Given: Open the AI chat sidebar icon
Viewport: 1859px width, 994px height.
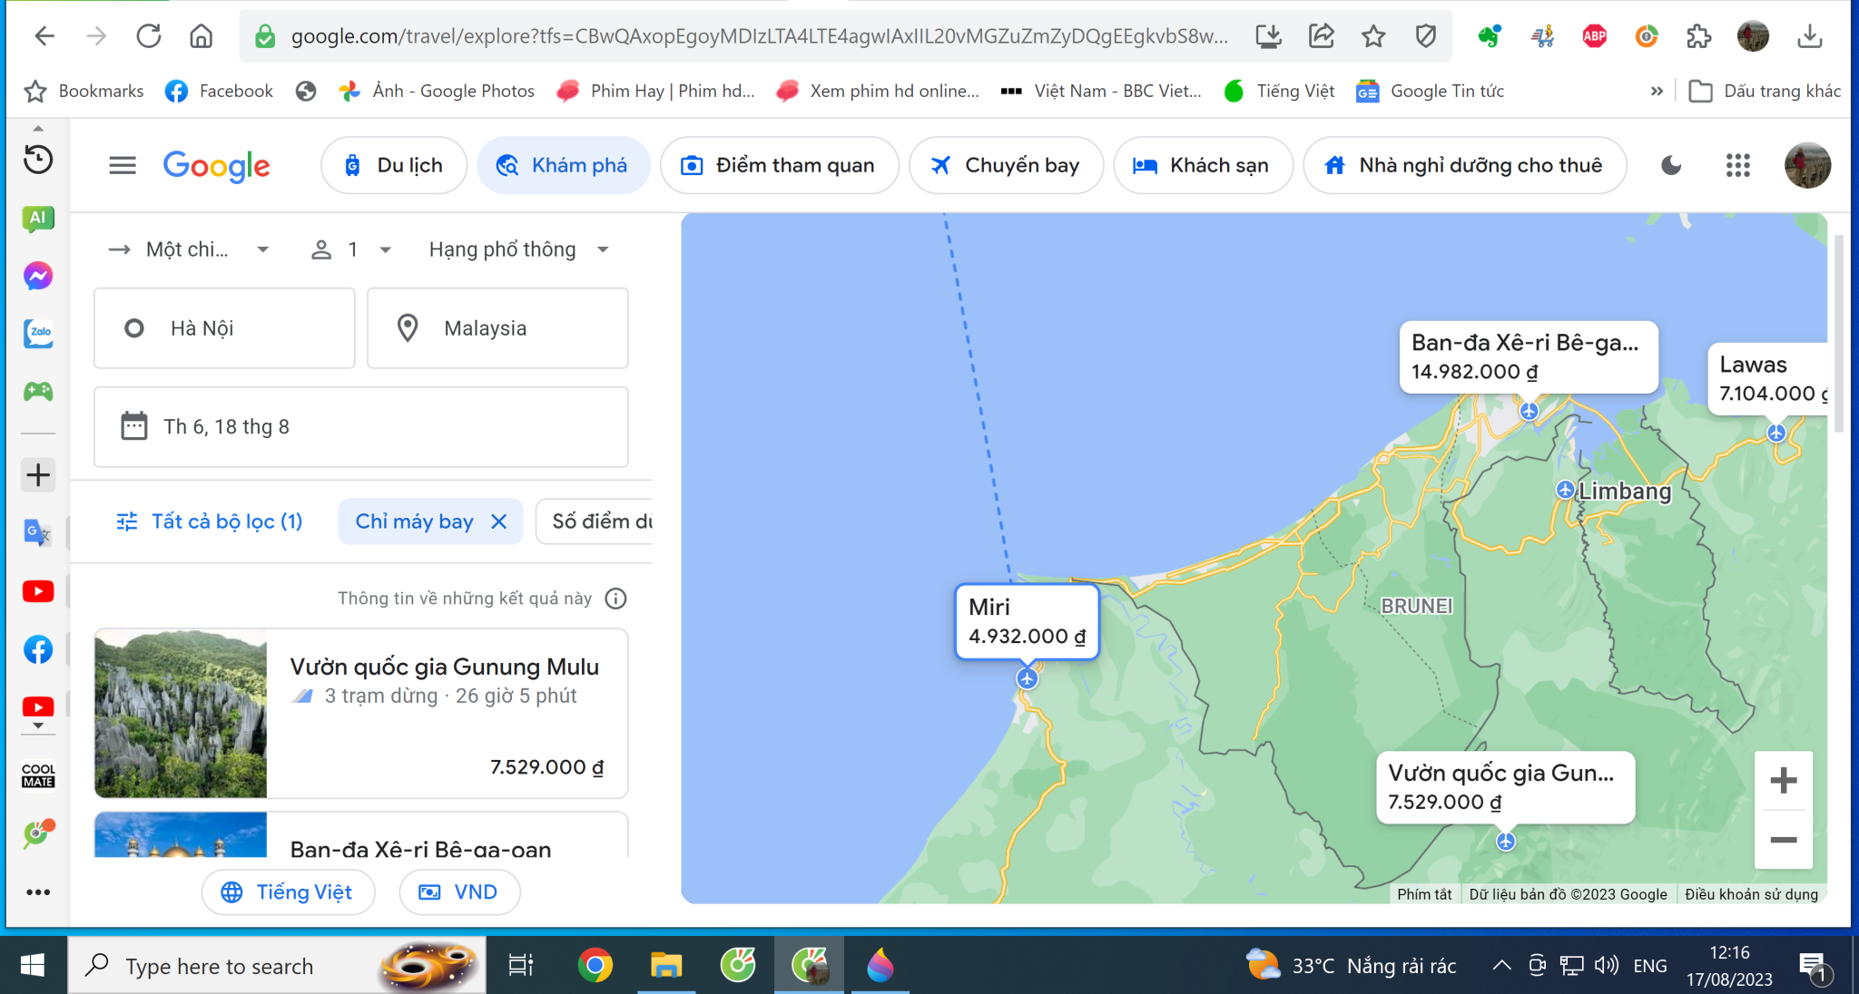Looking at the screenshot, I should coord(38,219).
